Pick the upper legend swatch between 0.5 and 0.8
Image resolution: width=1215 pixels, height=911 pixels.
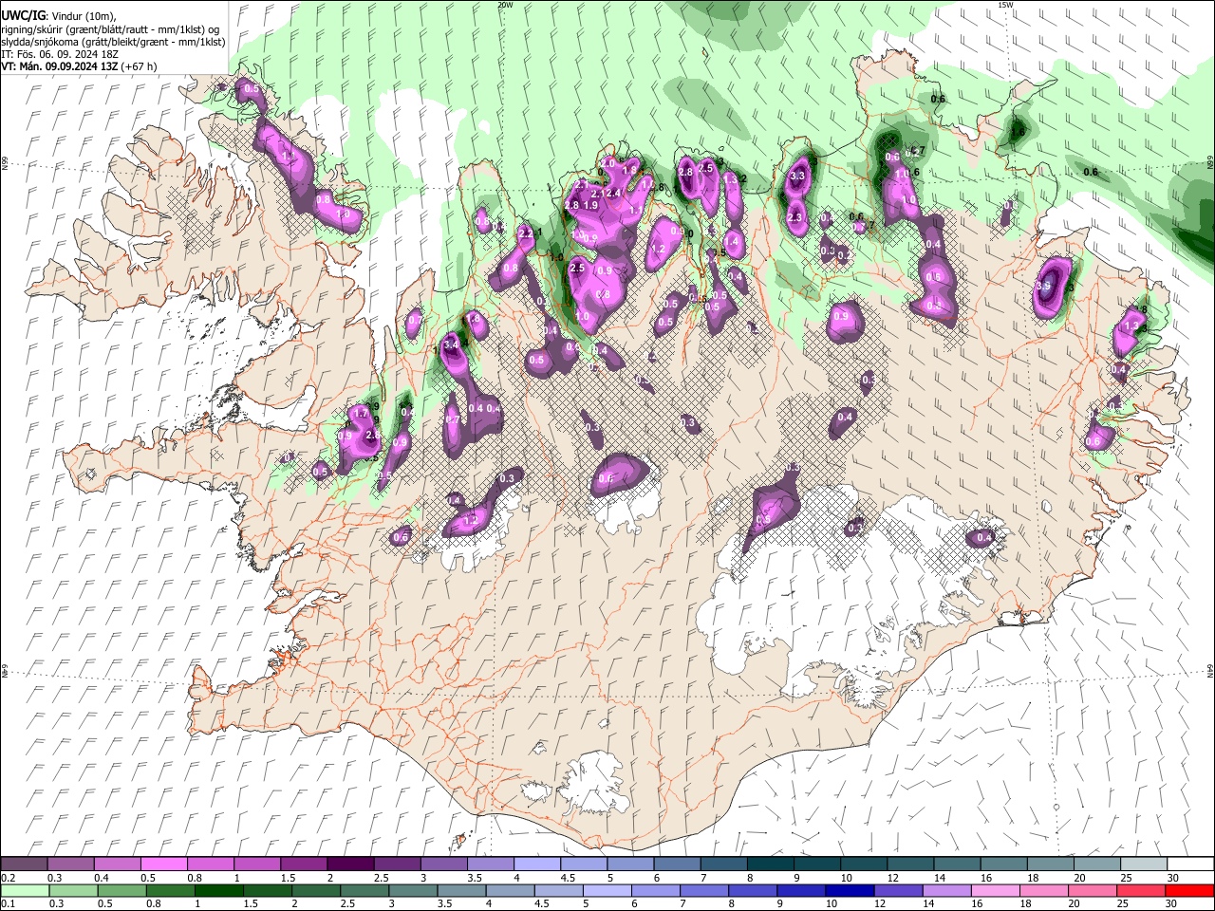[x=163, y=864]
